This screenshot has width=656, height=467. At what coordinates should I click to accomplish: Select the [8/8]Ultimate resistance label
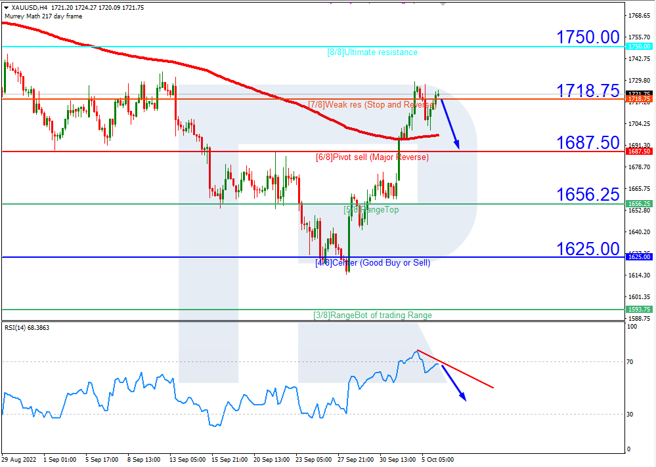click(x=372, y=52)
